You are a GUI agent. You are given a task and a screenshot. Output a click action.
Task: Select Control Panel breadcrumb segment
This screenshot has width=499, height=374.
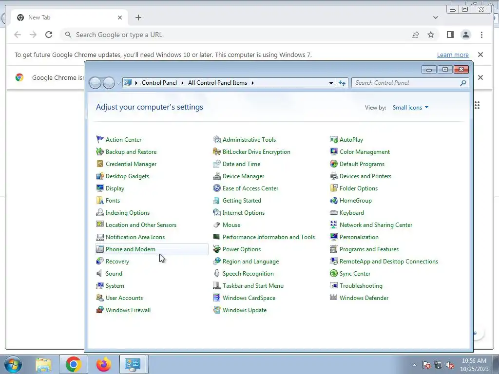click(x=159, y=83)
